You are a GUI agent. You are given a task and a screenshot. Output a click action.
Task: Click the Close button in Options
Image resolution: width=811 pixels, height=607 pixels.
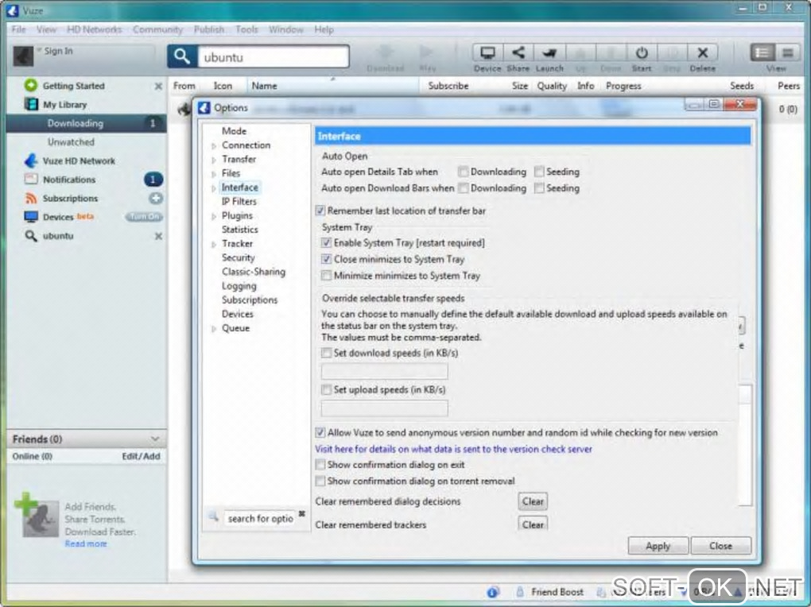(x=720, y=546)
